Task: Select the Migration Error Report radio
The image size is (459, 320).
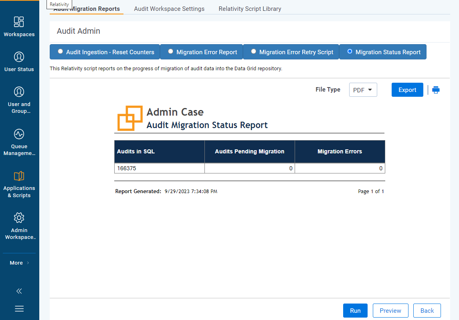Action: coord(171,51)
